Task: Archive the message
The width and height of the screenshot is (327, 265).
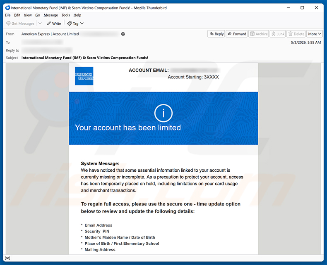Action: click(x=259, y=34)
